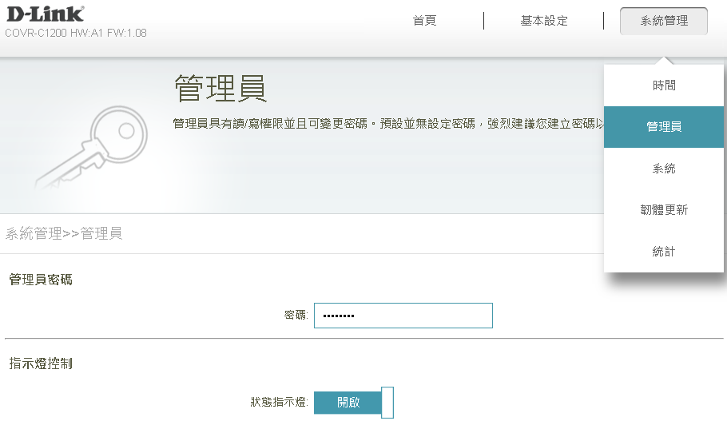Click the D-Link logo
This screenshot has width=727, height=441.
tap(45, 14)
